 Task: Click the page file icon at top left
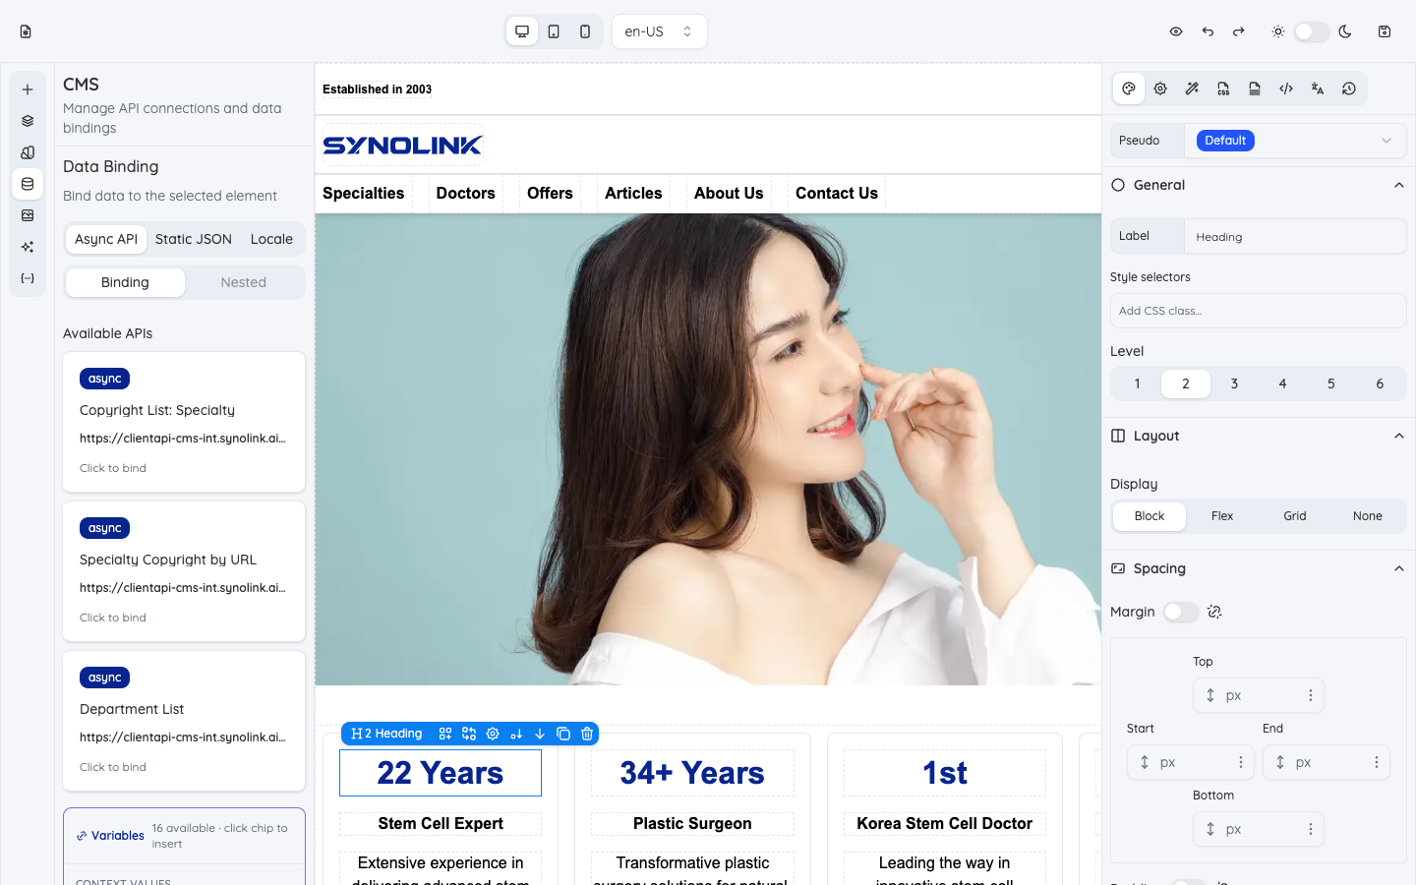(x=26, y=31)
